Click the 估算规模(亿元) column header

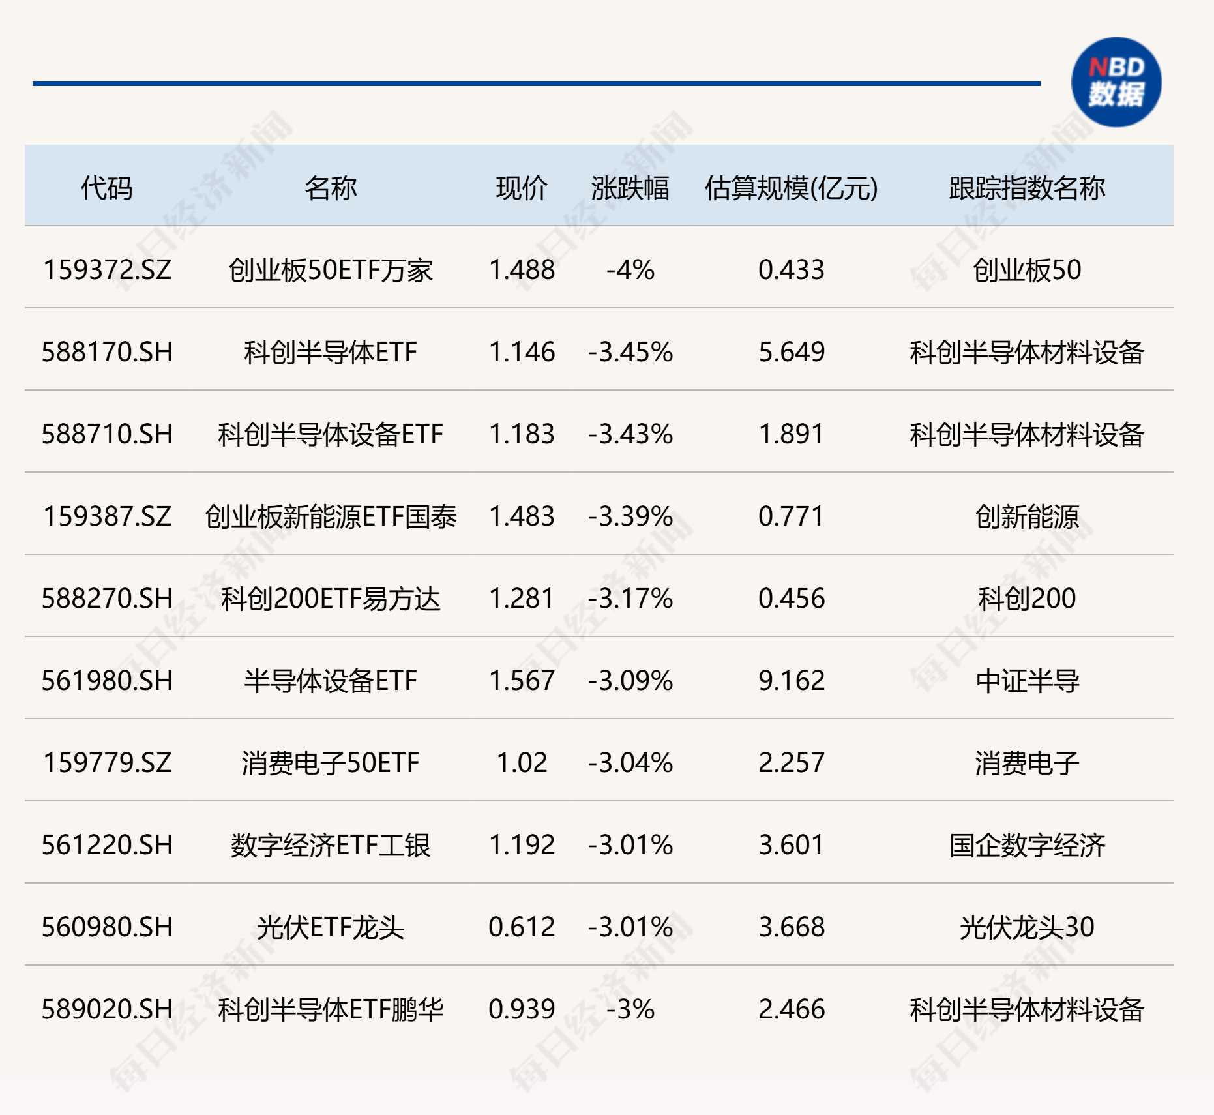[x=792, y=188]
